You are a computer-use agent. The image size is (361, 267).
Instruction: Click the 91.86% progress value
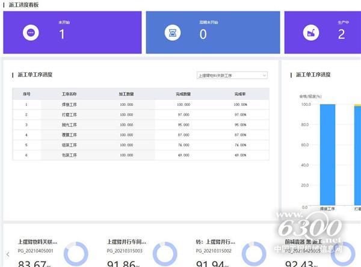click(x=123, y=264)
